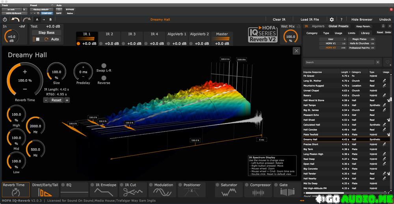Open the Positioner module

[191, 190]
